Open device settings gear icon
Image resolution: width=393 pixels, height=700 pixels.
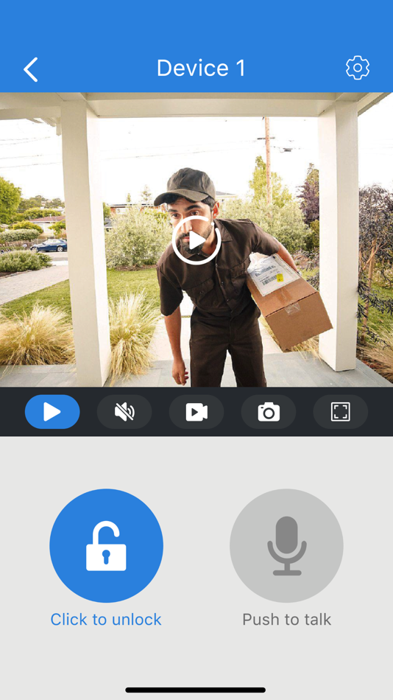click(358, 68)
